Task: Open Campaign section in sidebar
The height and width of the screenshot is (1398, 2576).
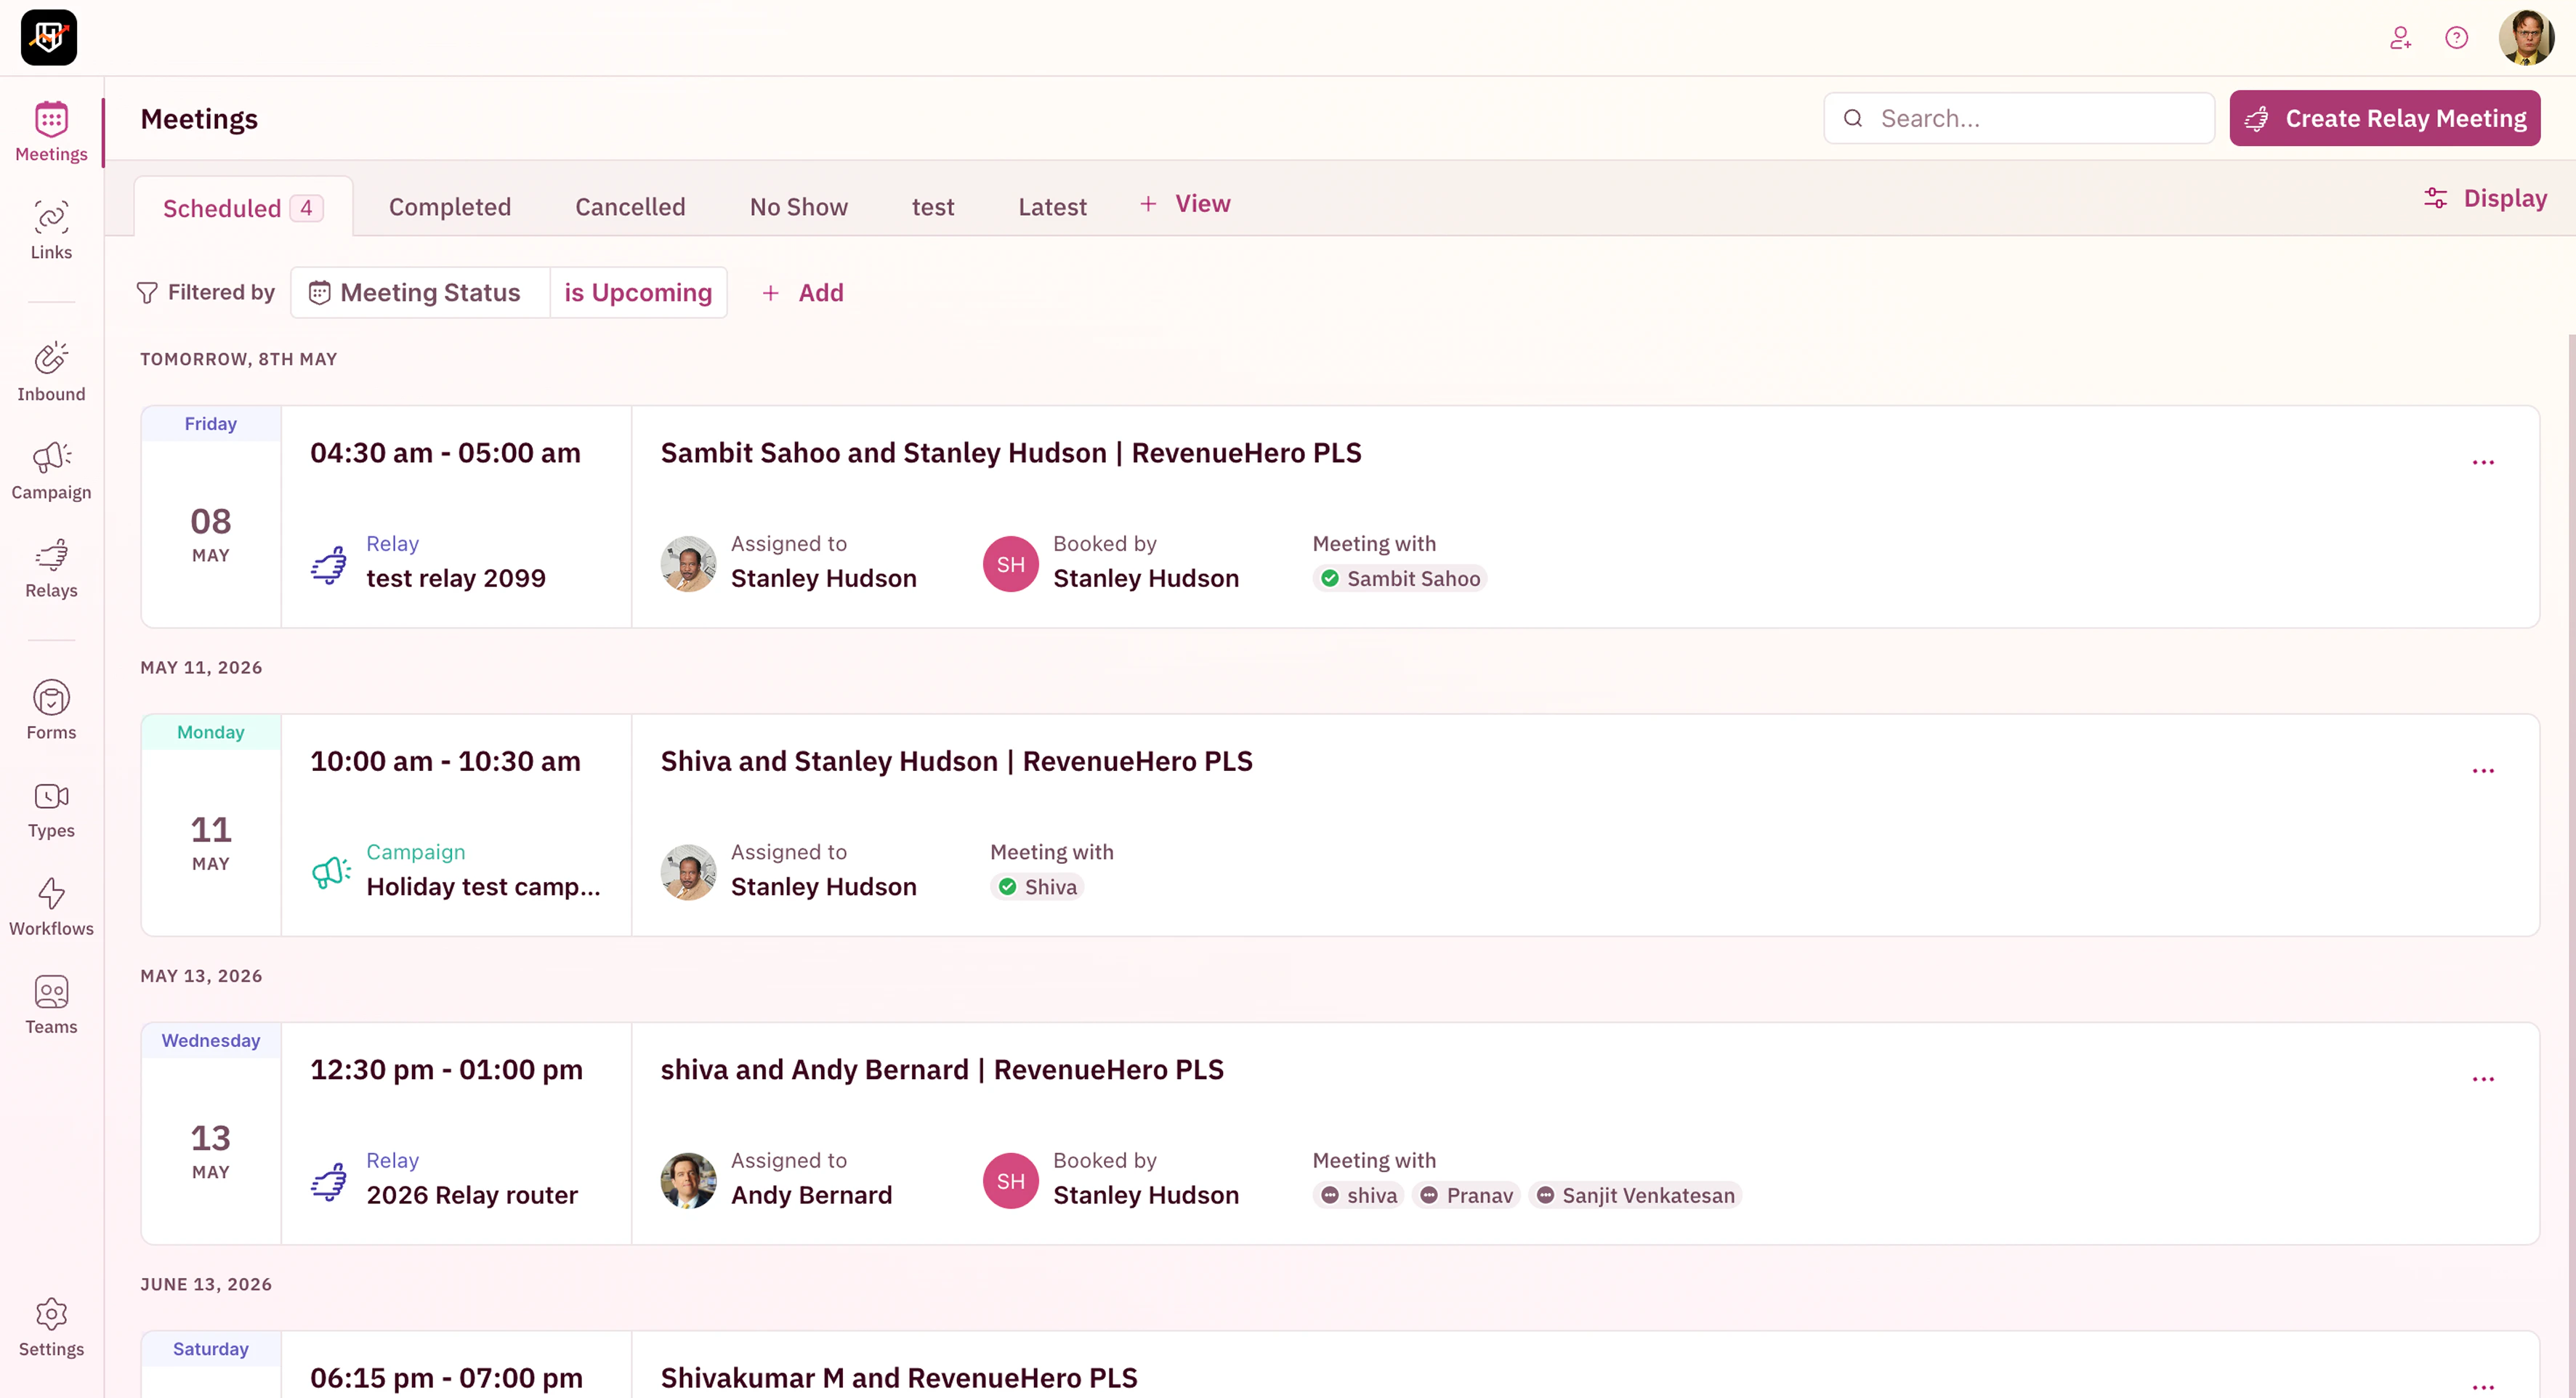Action: click(x=51, y=470)
